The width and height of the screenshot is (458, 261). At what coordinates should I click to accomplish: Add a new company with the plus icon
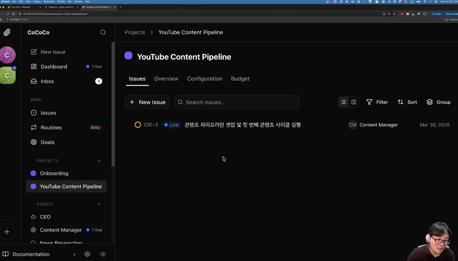coord(7,232)
